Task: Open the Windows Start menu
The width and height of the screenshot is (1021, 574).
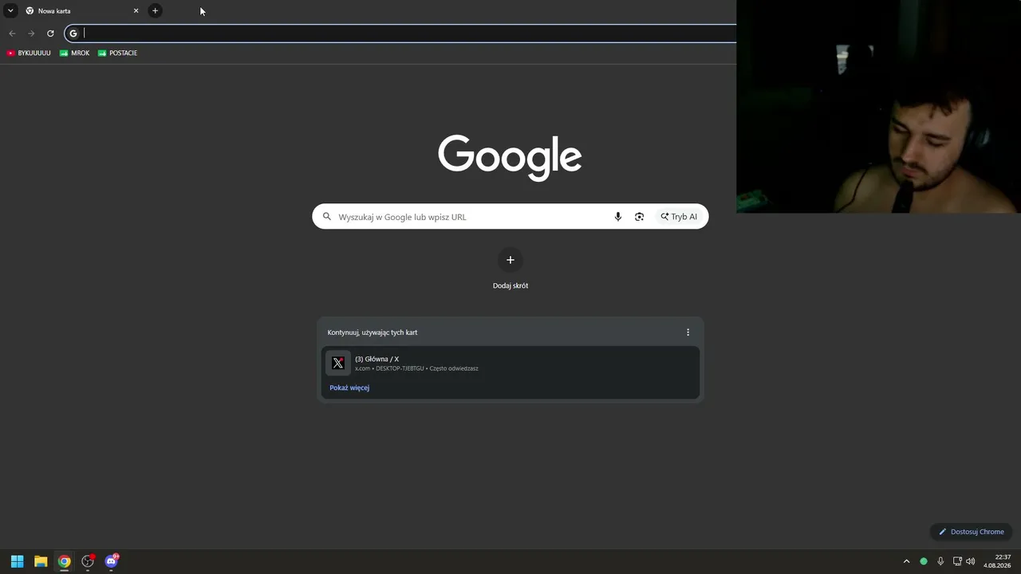Action: (x=17, y=561)
